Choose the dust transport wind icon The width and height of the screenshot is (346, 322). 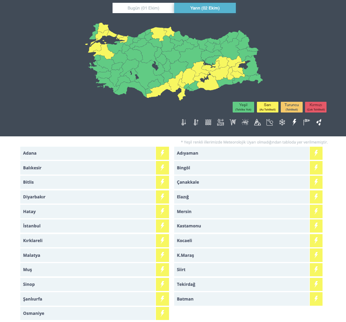tap(245, 122)
